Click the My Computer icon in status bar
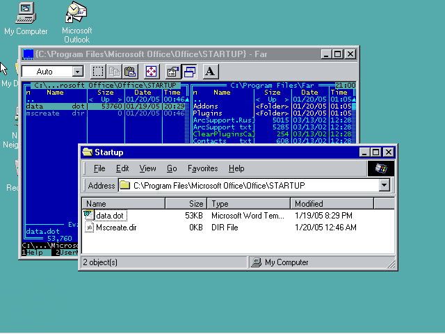445x334 pixels. pos(257,262)
